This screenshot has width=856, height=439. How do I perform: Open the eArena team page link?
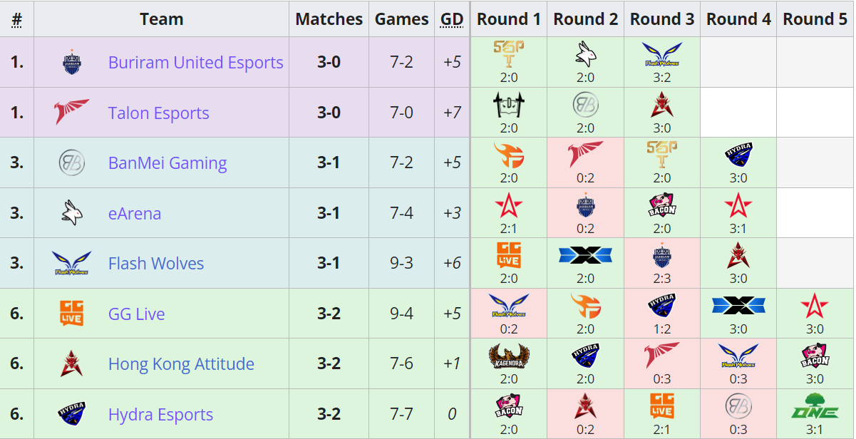pyautogui.click(x=135, y=213)
